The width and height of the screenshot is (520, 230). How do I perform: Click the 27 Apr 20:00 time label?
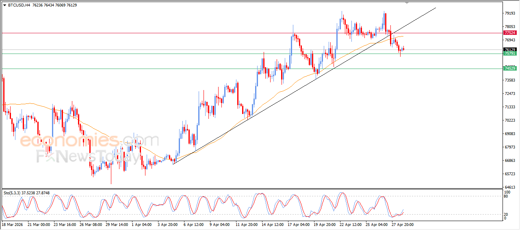(403, 224)
